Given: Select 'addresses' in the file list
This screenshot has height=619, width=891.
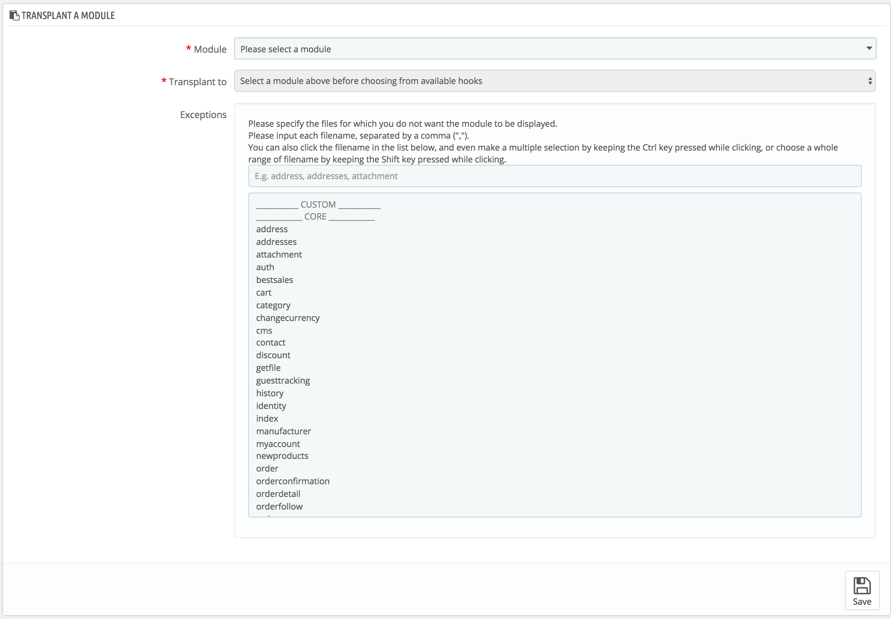Looking at the screenshot, I should point(276,242).
